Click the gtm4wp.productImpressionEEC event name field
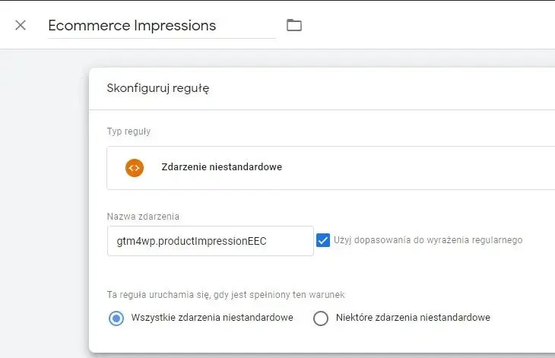Viewport: 555px width, 358px height. click(210, 241)
